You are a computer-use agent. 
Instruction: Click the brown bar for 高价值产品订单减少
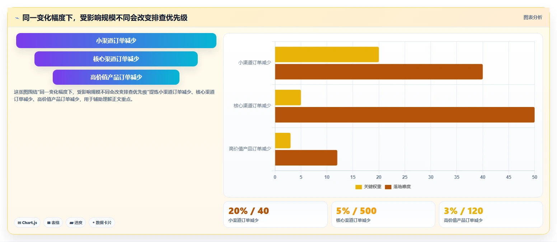coord(306,158)
